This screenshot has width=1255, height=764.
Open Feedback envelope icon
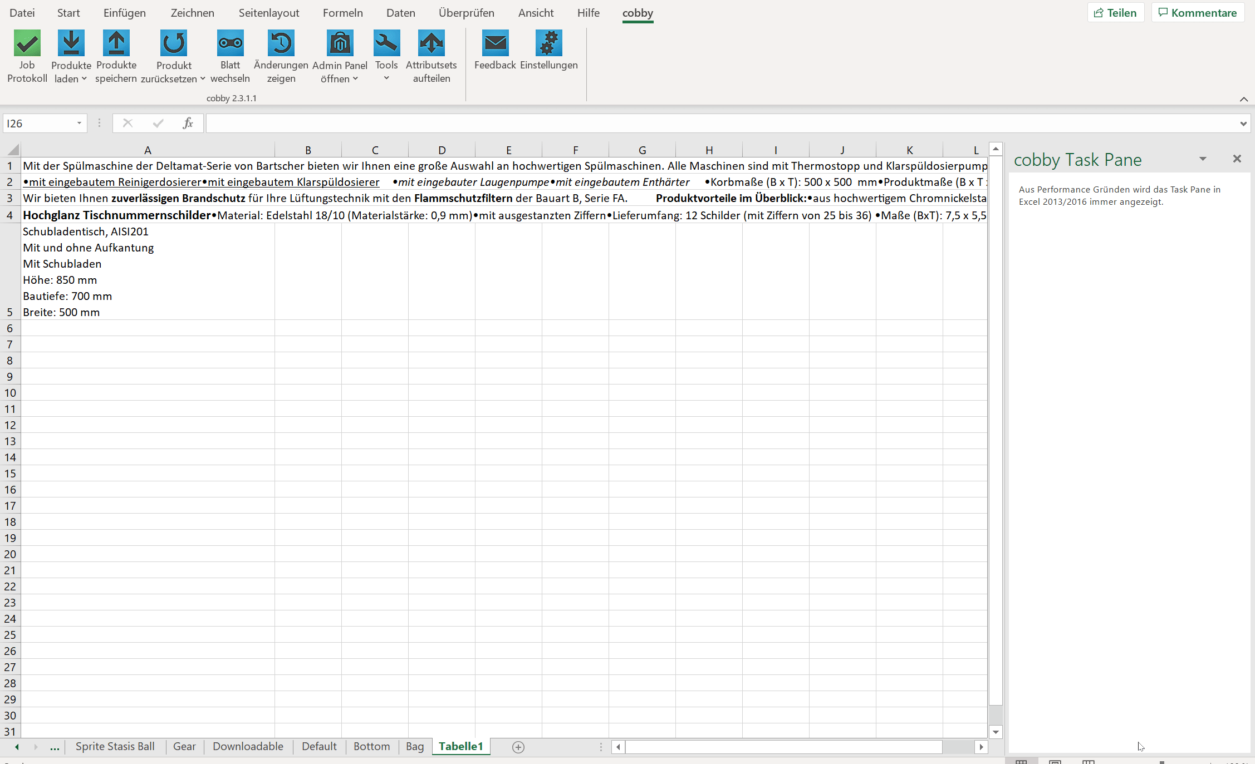[495, 43]
